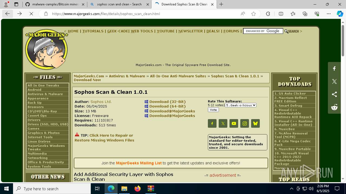This screenshot has width=346, height=194.
Task: Open File Explorer from taskbar
Action: [124, 189]
